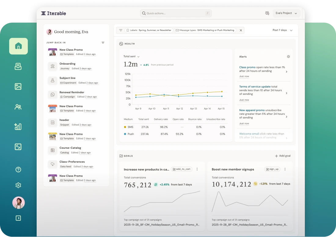Image resolution: width=336 pixels, height=237 pixels.
Task: Click the Alerts settings gear icon
Action: [x=288, y=57]
